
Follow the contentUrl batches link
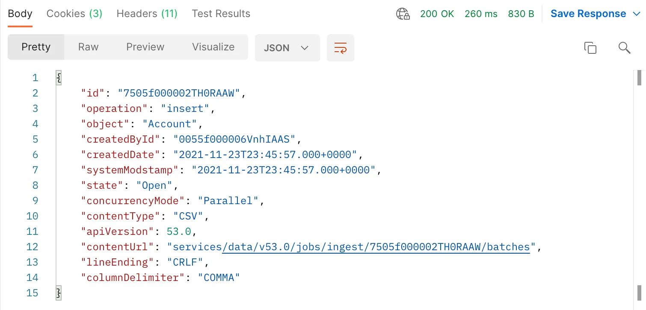(x=376, y=247)
